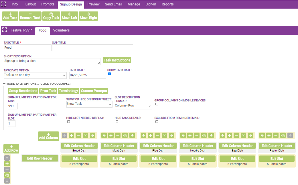Click the copy icon above the Rice Dish column
The height and width of the screenshot is (185, 298).
click(x=164, y=135)
